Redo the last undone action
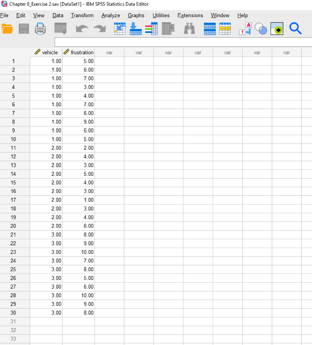312x345 pixels. (99, 29)
